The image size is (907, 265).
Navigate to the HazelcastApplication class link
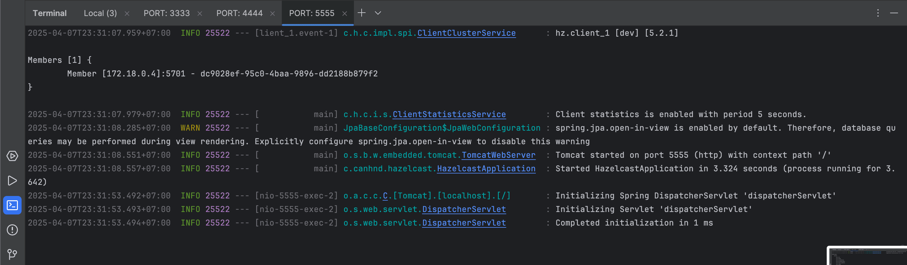486,169
